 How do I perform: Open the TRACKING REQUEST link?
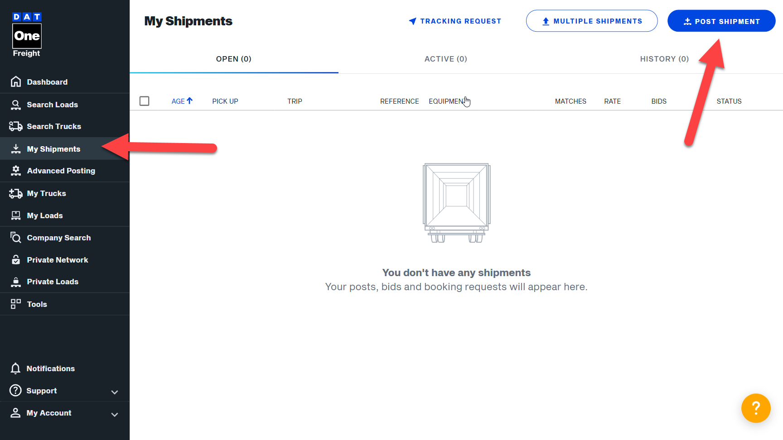[455, 21]
